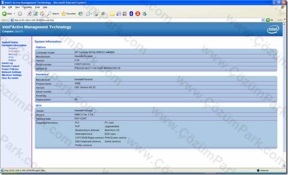
Task: Click the yellow note toolbar icon
Action: click(112, 14)
